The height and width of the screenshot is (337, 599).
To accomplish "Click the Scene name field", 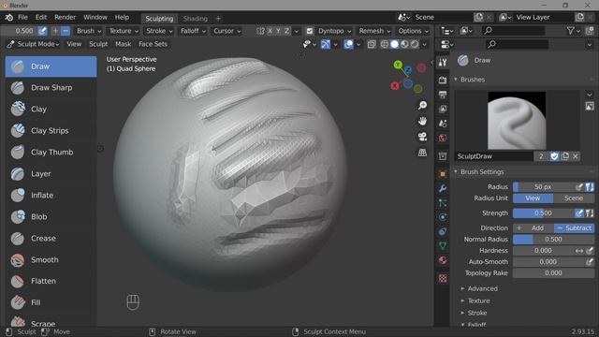I will point(443,18).
